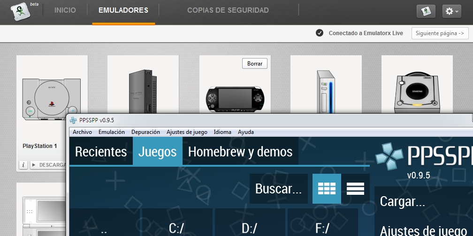The image size is (473, 236).
Task: Go up to the parent folder (..)
Action: 104,222
